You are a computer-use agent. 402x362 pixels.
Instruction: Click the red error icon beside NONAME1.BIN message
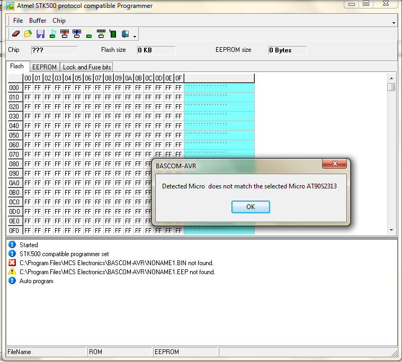pyautogui.click(x=12, y=263)
